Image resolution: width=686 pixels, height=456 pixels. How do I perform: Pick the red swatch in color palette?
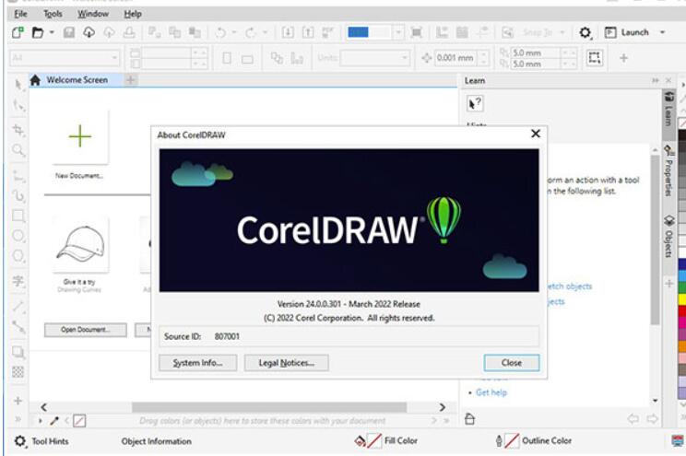point(682,310)
